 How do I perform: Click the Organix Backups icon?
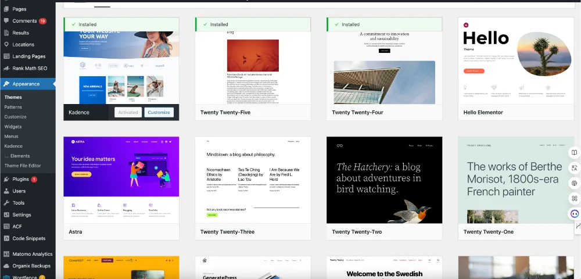point(6,266)
